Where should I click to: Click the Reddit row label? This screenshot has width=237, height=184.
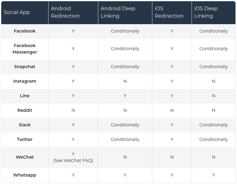point(25,110)
